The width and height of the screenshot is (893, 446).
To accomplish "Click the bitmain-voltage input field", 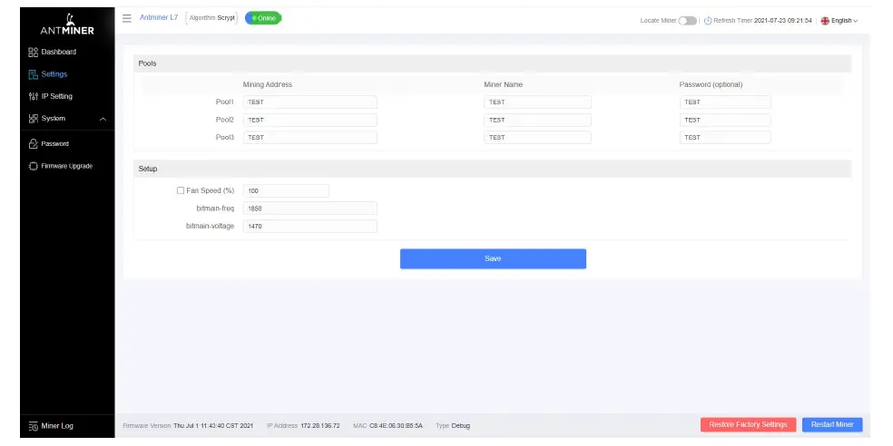I will [309, 227].
